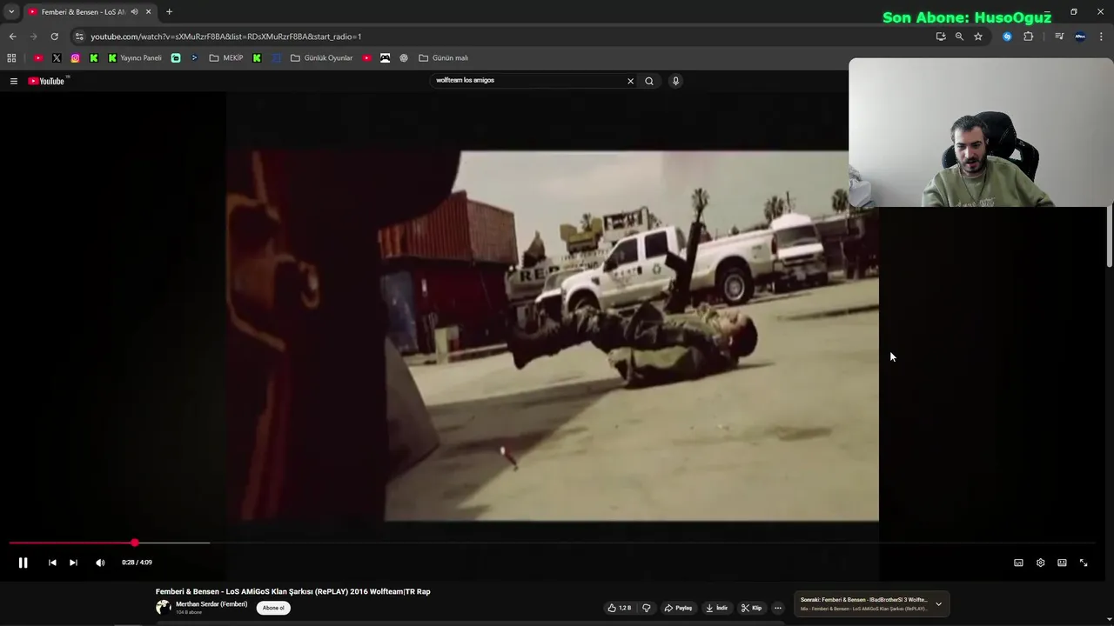Click the red playhead scrubber dot
The width and height of the screenshot is (1114, 626).
coord(135,543)
